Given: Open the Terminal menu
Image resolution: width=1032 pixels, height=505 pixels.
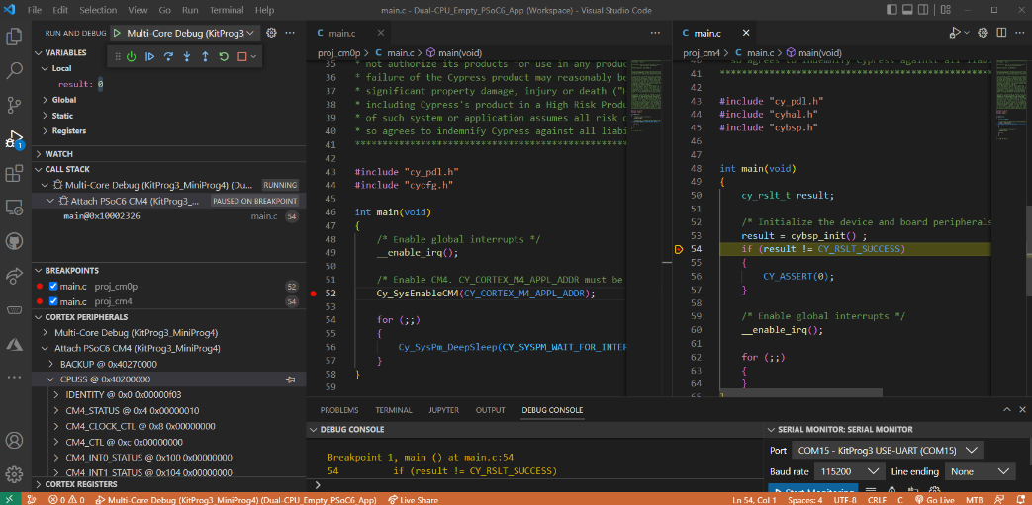Looking at the screenshot, I should tap(227, 10).
